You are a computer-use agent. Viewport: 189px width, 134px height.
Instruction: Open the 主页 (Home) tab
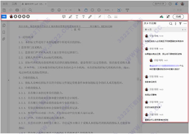click(5, 4)
